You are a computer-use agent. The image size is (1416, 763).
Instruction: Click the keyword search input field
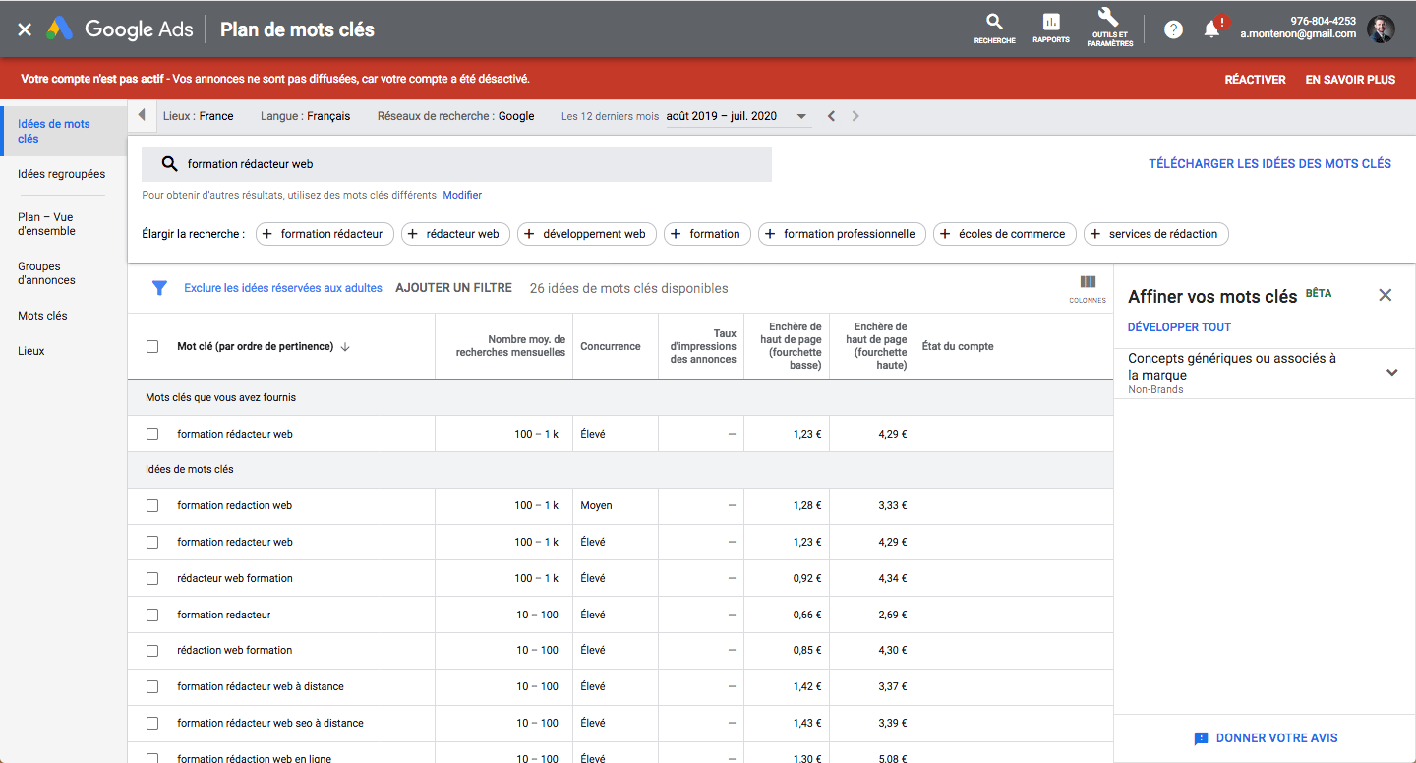pyautogui.click(x=457, y=164)
